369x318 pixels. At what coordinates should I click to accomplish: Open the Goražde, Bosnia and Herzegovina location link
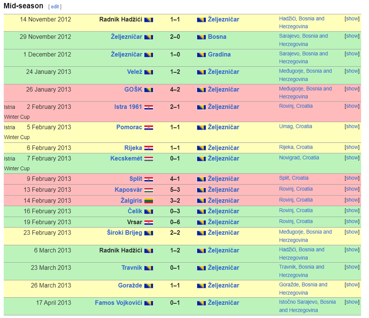coord(303,289)
